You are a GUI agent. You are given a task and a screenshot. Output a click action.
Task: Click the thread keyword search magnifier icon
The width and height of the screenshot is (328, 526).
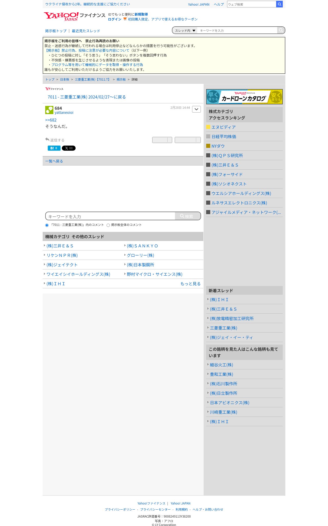[281, 30]
